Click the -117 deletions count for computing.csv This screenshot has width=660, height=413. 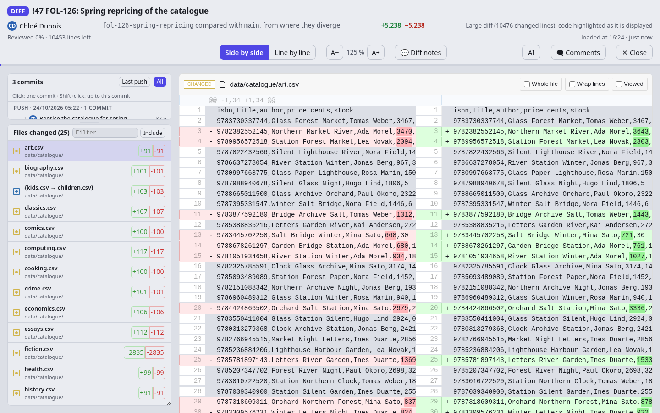[x=158, y=252]
